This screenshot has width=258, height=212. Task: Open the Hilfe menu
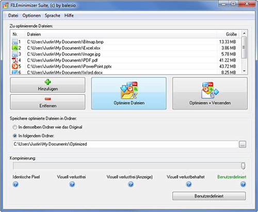pyautogui.click(x=69, y=15)
